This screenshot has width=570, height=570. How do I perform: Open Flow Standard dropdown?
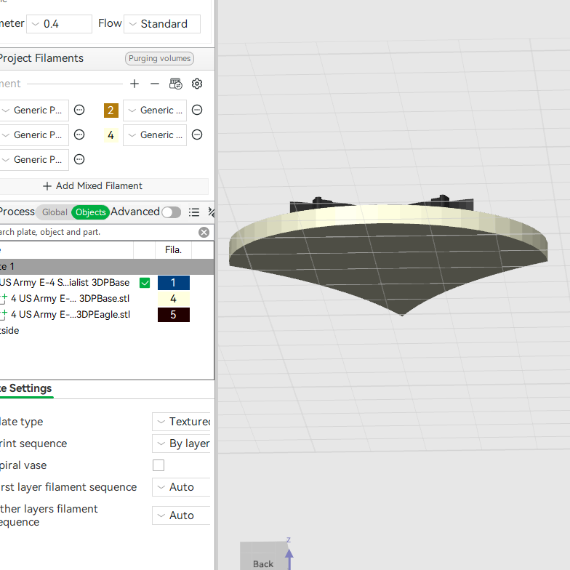pos(162,24)
